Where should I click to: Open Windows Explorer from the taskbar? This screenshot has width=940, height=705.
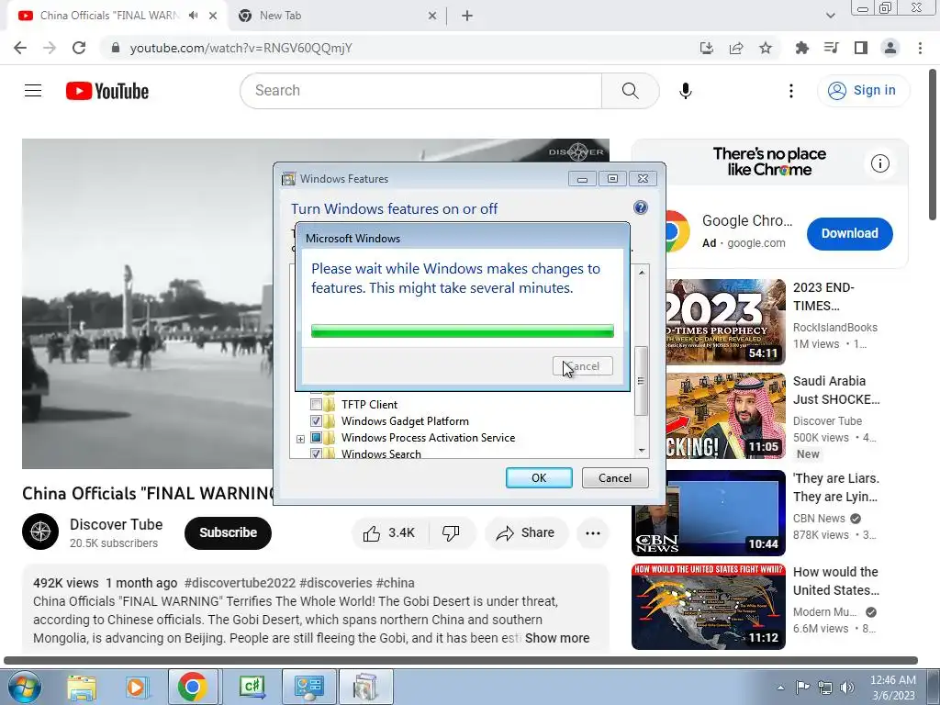pos(82,687)
